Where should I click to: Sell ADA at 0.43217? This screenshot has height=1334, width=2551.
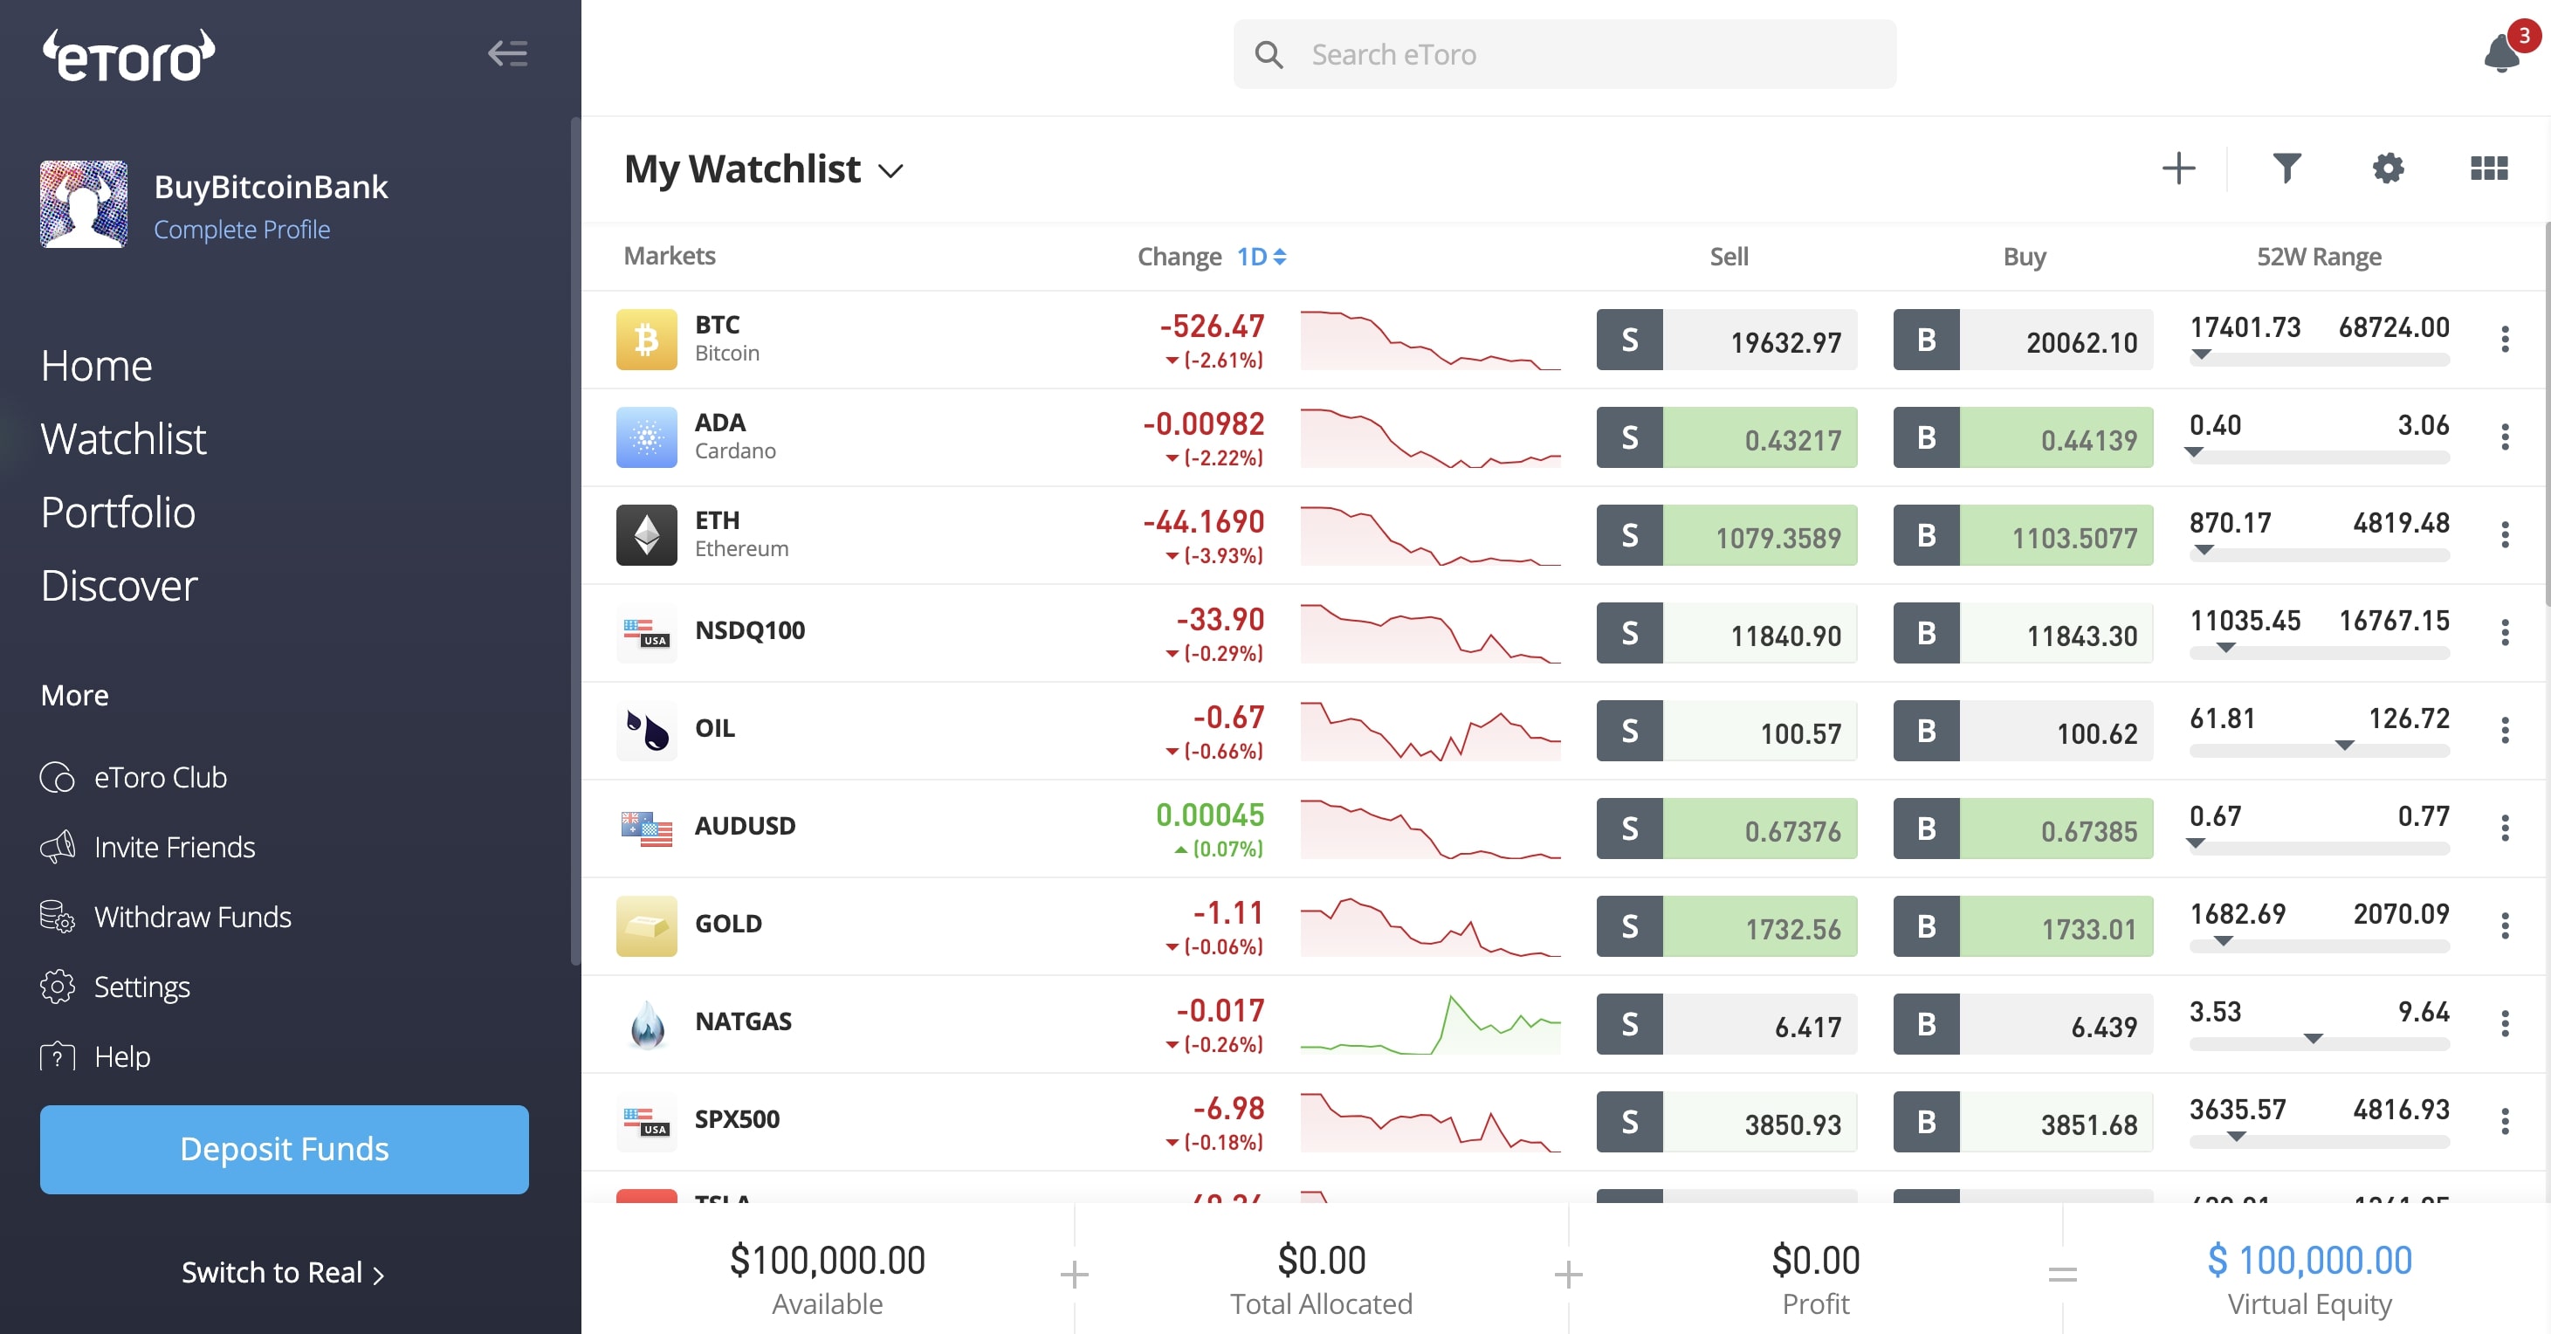1726,437
